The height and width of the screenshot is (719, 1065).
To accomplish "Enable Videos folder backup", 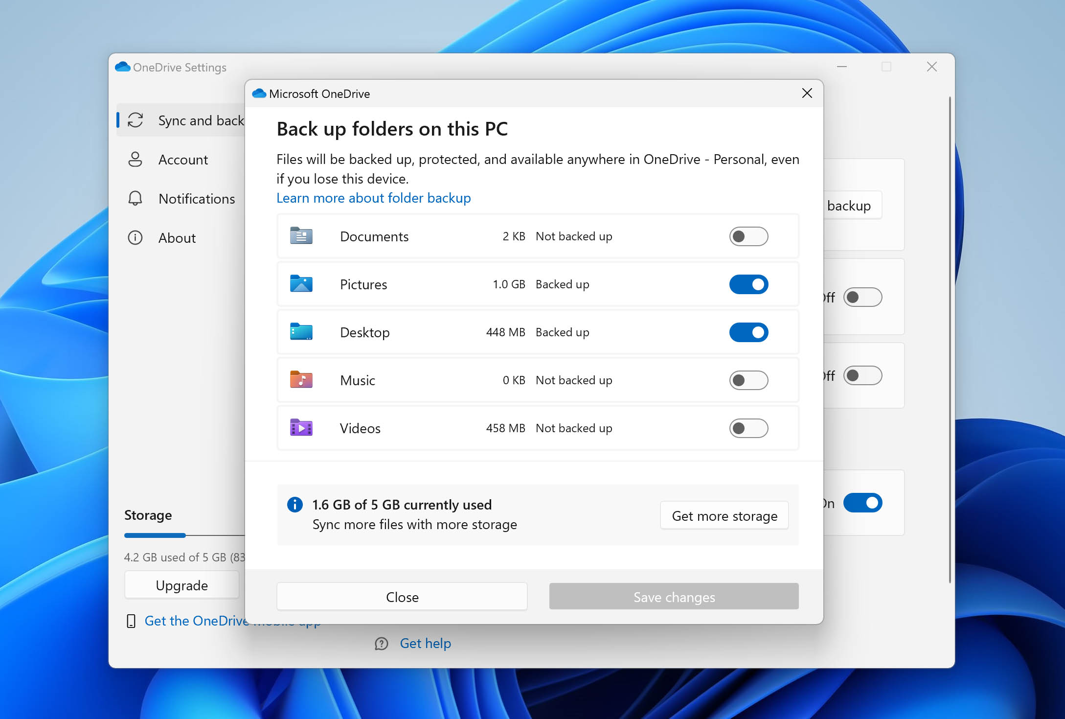I will coord(748,428).
